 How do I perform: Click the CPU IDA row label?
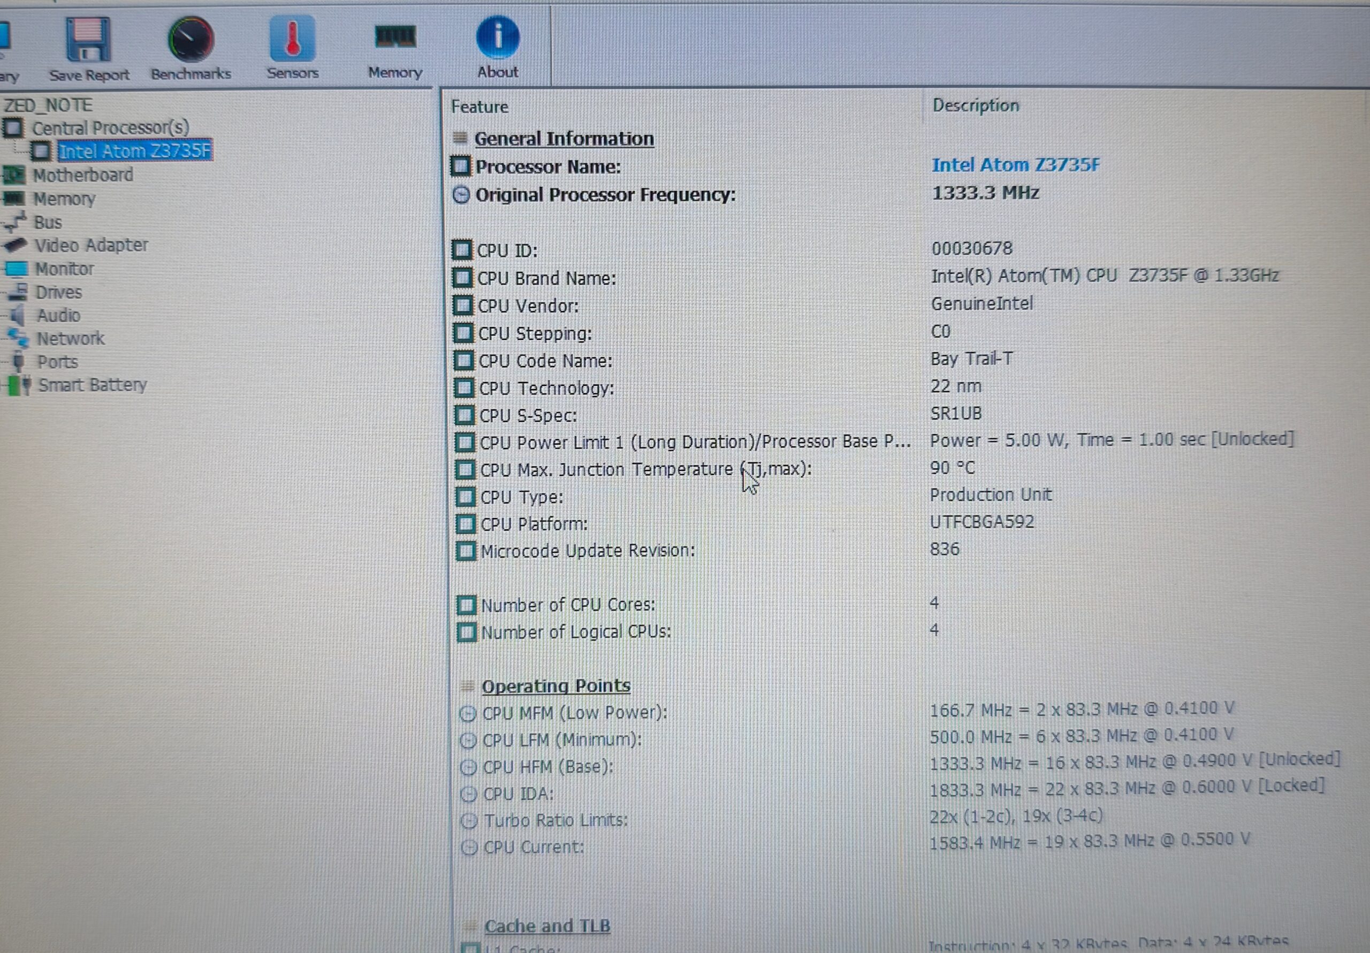(519, 794)
